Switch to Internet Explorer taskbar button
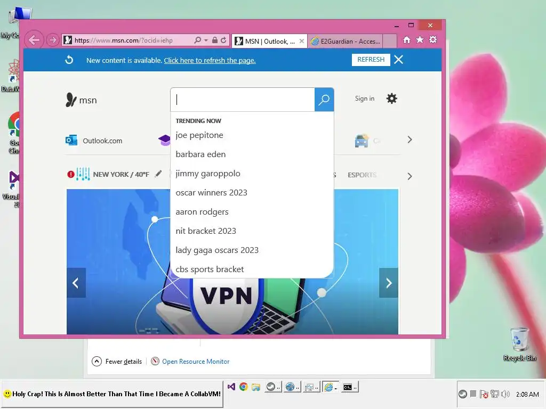Viewport: 546px width, 409px height. (x=330, y=387)
